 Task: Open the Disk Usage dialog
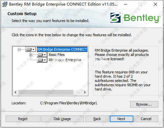[x=62, y=119]
